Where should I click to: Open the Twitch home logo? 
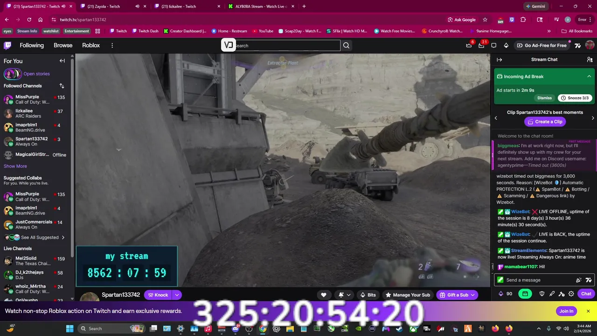click(7, 45)
